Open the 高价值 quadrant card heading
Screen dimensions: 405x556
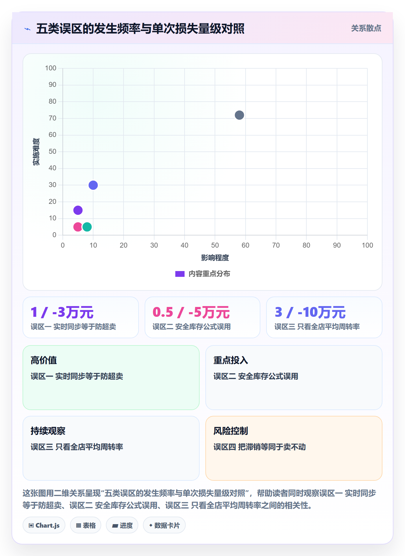(x=44, y=360)
